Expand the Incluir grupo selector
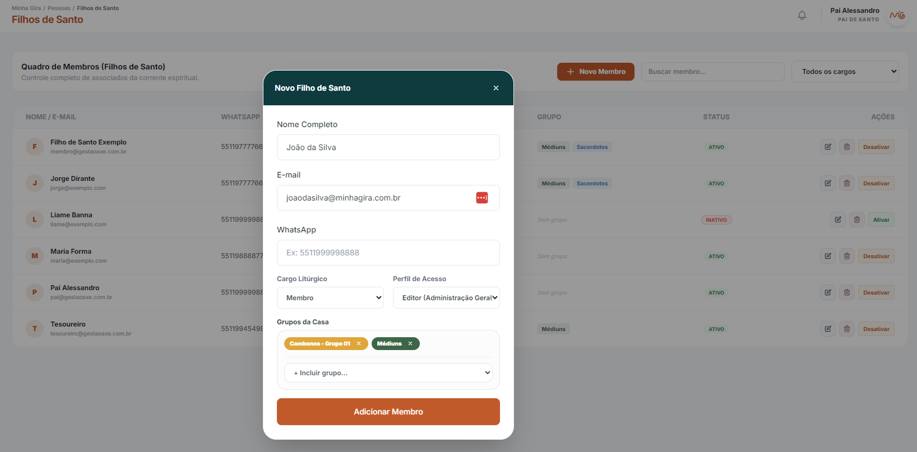 (388, 373)
